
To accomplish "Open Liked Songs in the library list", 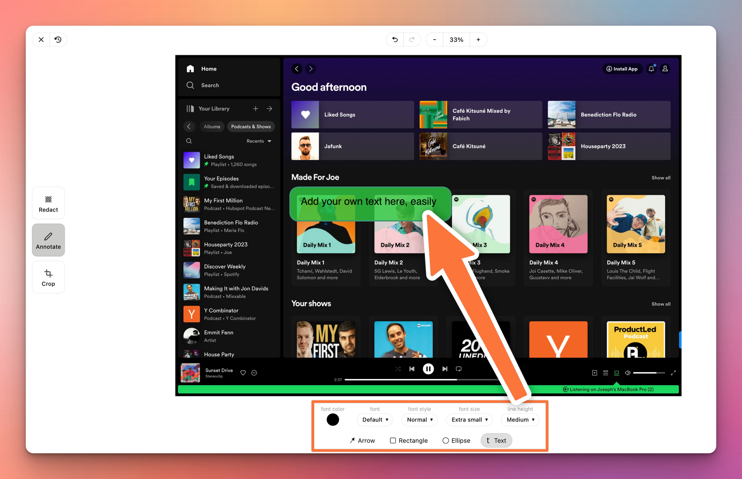I will 229,160.
